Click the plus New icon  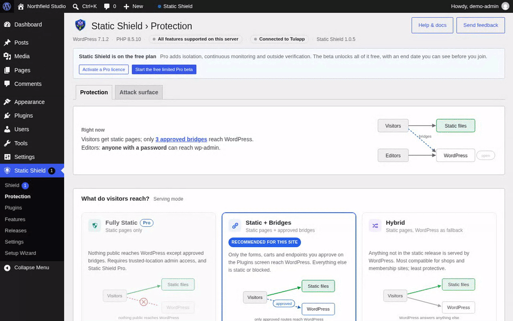[x=126, y=6]
